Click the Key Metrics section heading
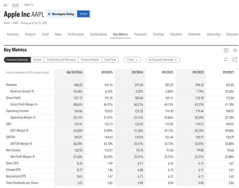Screen dimensions: 239x188 (15, 50)
